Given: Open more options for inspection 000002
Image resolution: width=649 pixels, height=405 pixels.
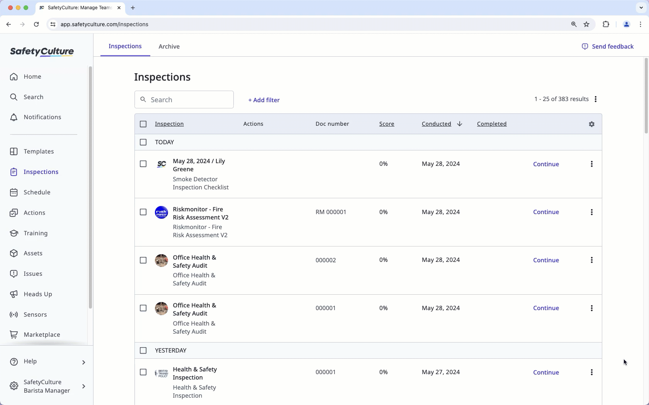Looking at the screenshot, I should (x=591, y=260).
